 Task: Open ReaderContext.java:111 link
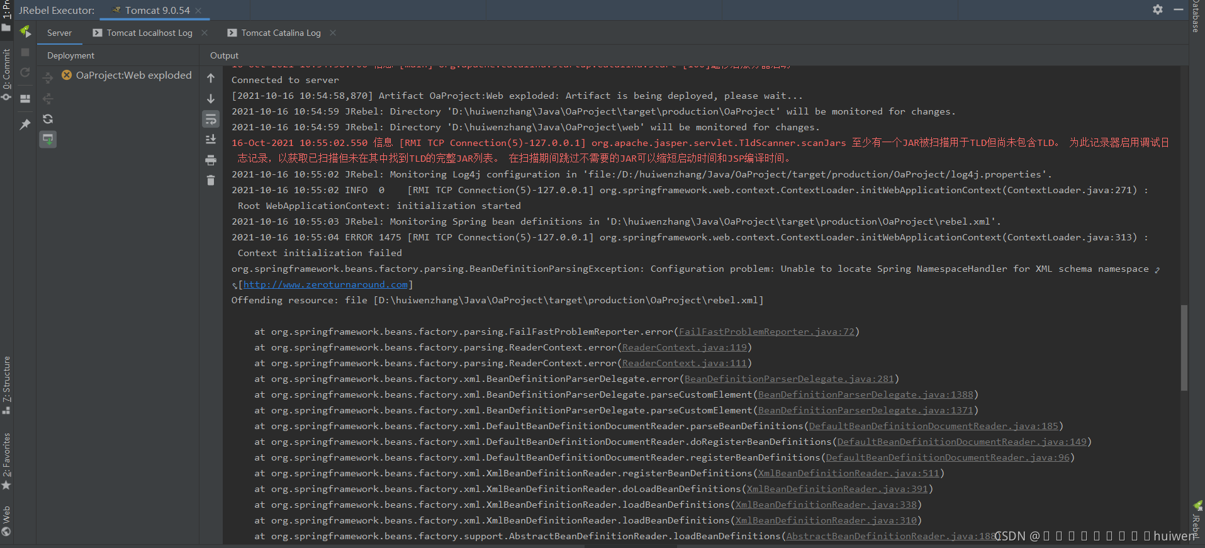[x=685, y=363]
